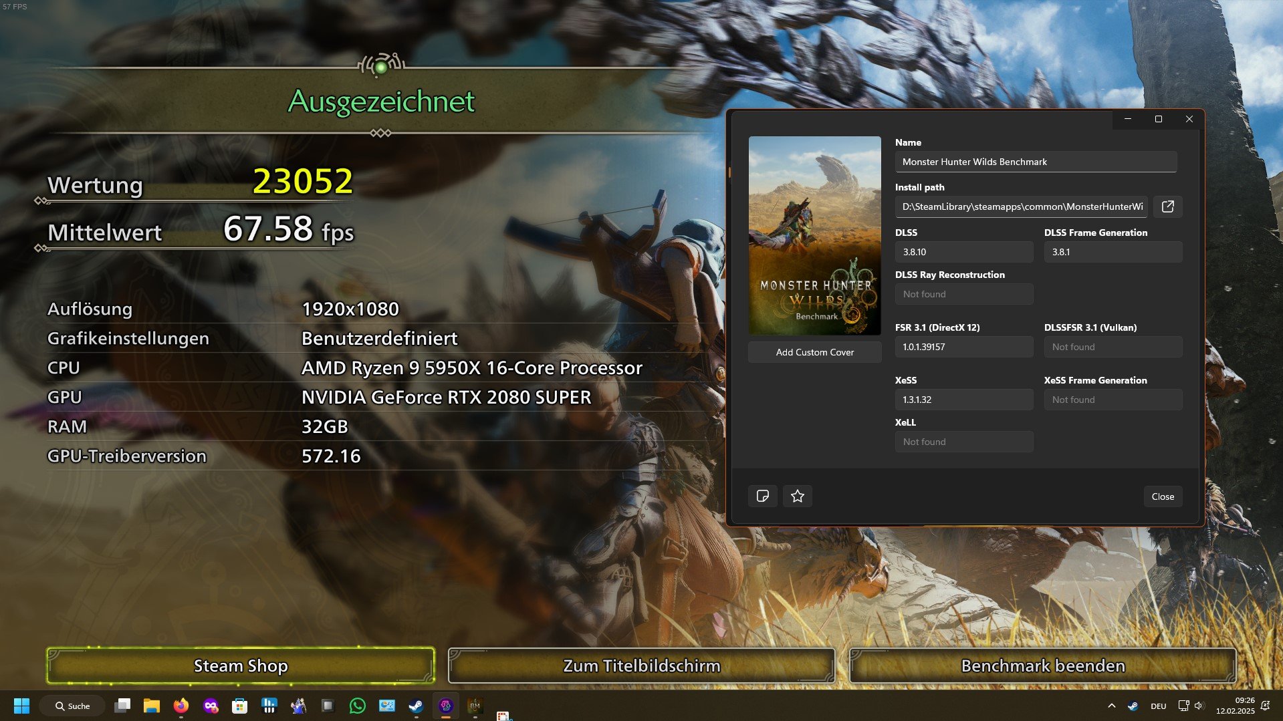Screen dimensions: 1283x721
Task: Open Firefox from the taskbar
Action: [181, 706]
